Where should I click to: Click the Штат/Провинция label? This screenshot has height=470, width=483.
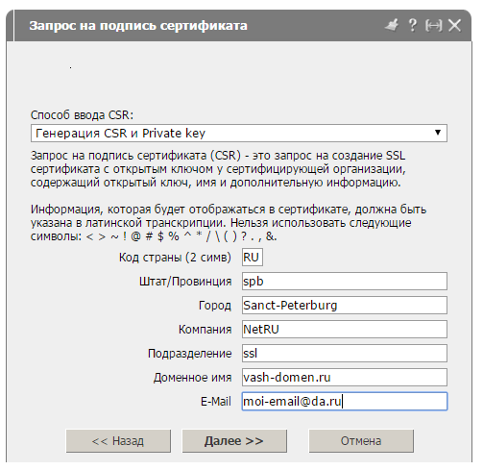coord(185,282)
